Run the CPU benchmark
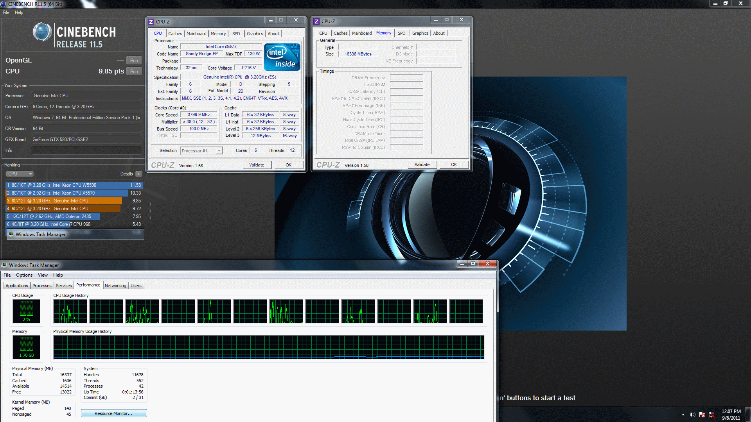 [134, 72]
